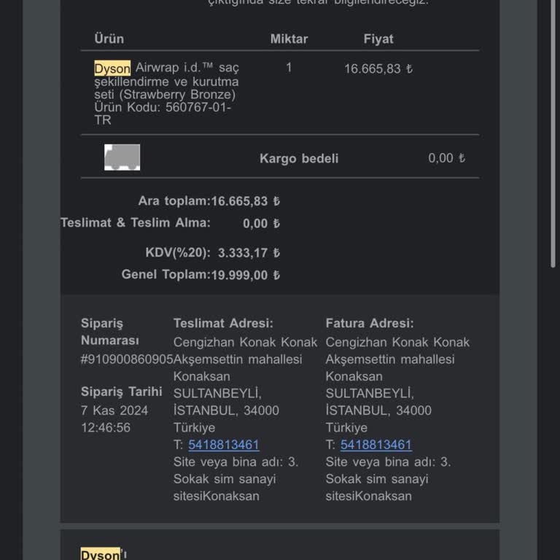
Task: Tap the phone link under Fatura Adresi
Action: pyautogui.click(x=376, y=445)
